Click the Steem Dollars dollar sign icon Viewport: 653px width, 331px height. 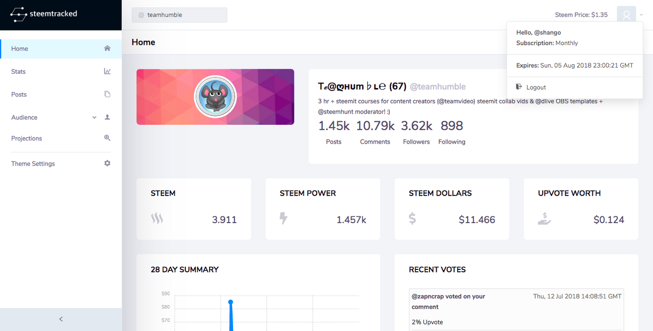coord(413,219)
